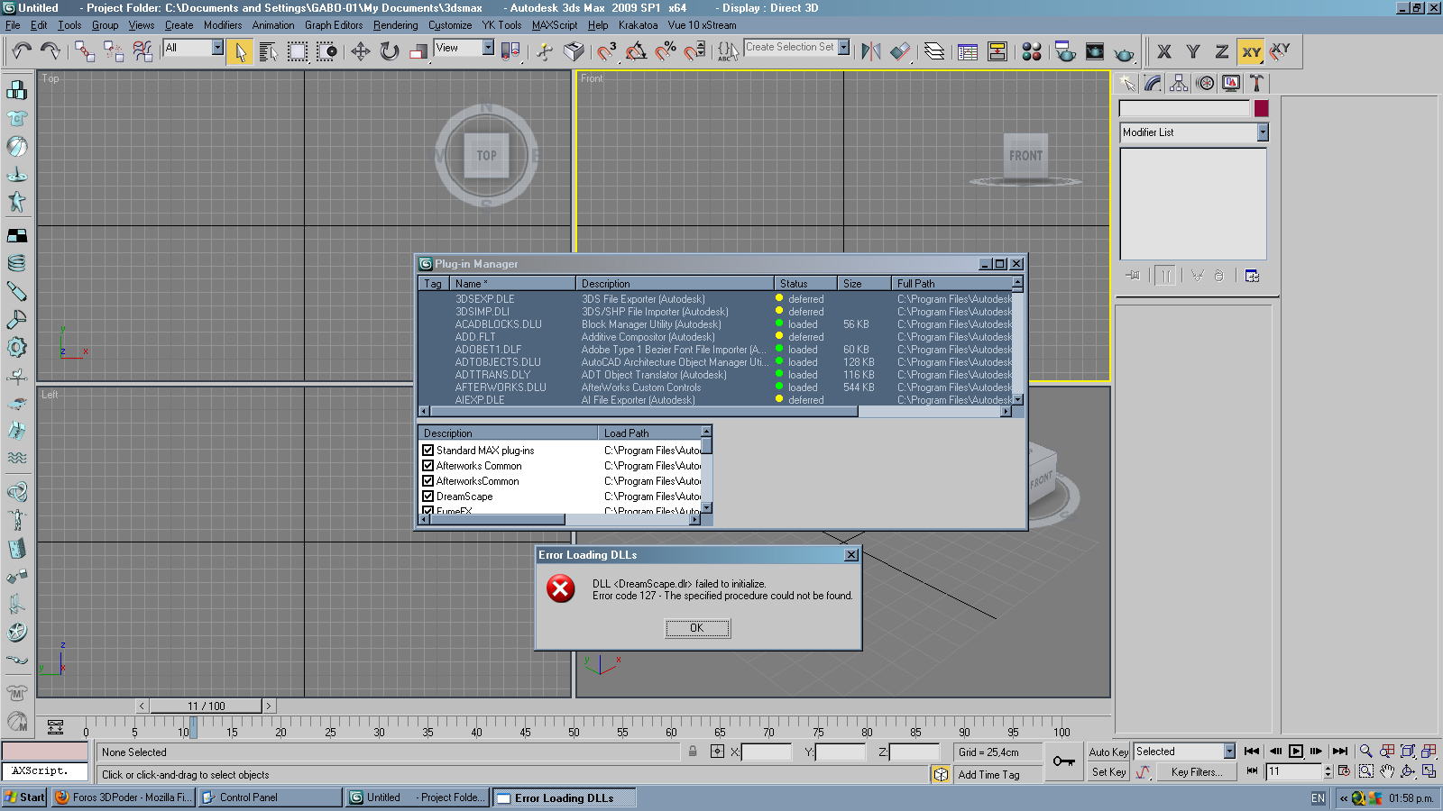Uncheck the AfterworksCommon checkbox
The height and width of the screenshot is (811, 1443).
coord(428,481)
